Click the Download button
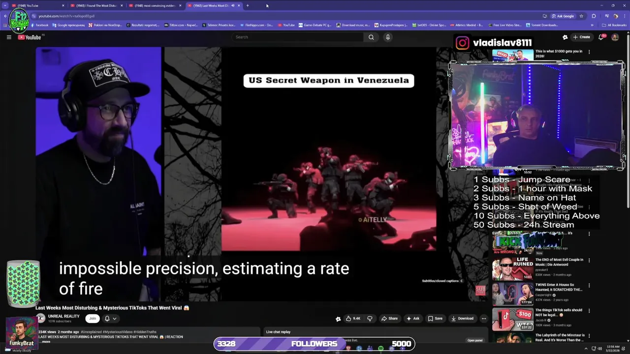Image resolution: width=630 pixels, height=354 pixels. coord(462,318)
